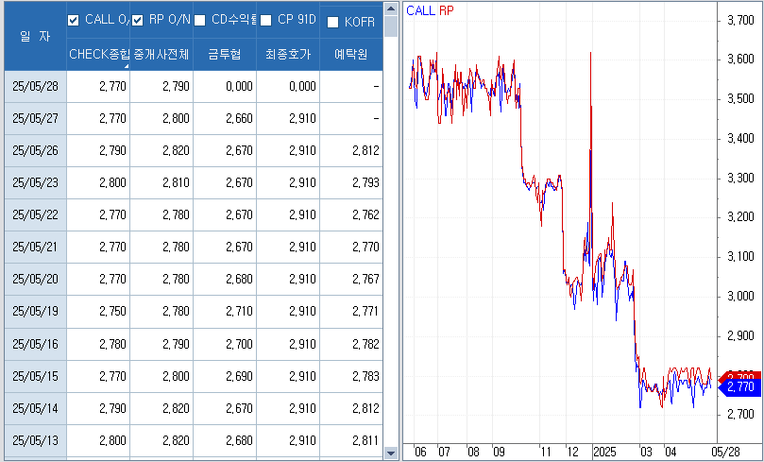Click the table scrollbar up arrow
Screen dimensions: 764x462
pyautogui.click(x=391, y=8)
